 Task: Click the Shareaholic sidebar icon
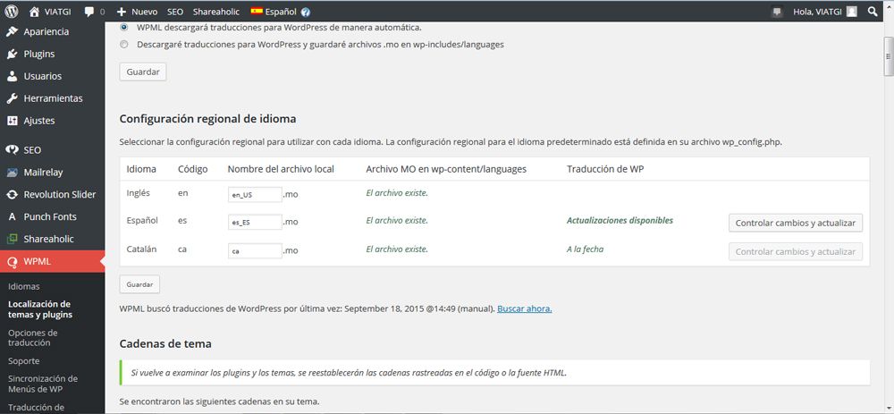[12, 239]
